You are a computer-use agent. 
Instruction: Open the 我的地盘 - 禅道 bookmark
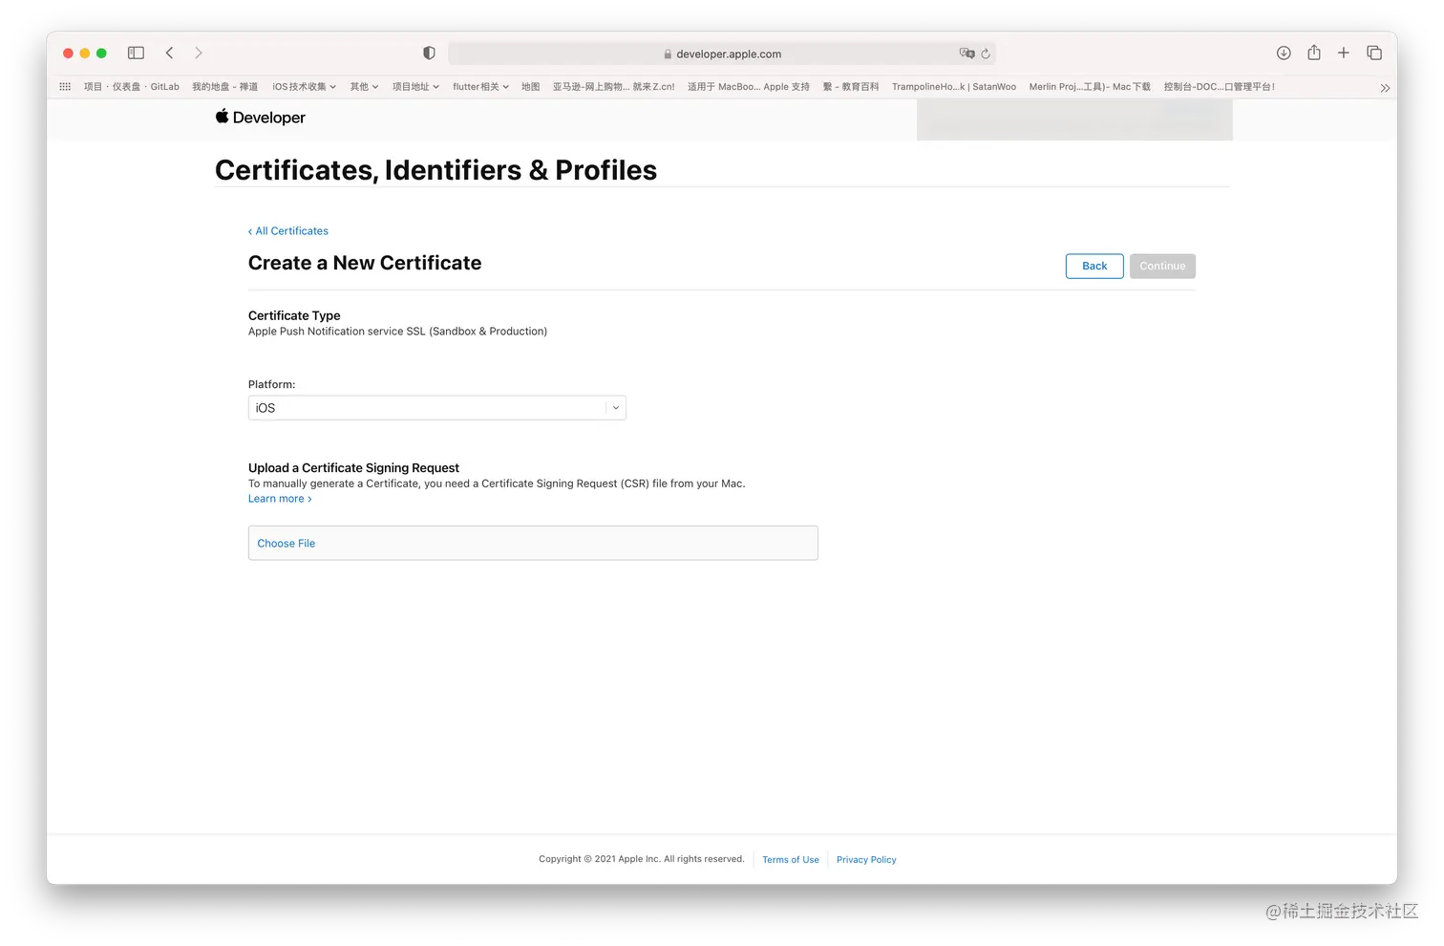(x=225, y=87)
